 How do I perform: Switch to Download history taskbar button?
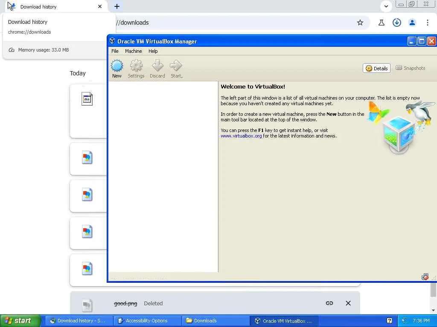tap(79, 321)
